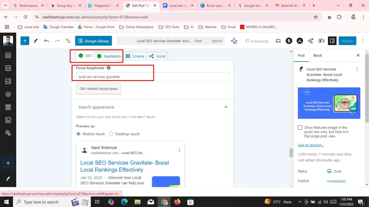Open the Design Library
Viewport: 369px width, 207px height.
tap(93, 41)
